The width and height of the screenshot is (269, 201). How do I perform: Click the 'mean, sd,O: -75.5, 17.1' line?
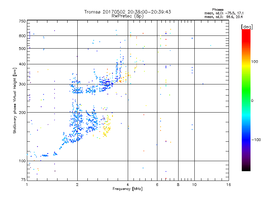pyautogui.click(x=224, y=13)
